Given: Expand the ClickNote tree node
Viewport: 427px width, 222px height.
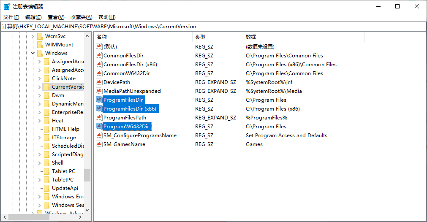Looking at the screenshot, I should (x=39, y=79).
